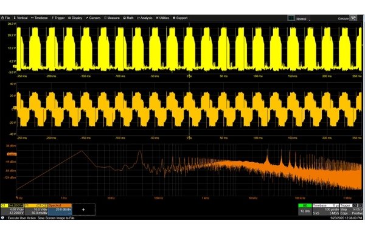365x237 pixels.
Task: Click the F1 zero level marker on left
Action: coord(15,108)
